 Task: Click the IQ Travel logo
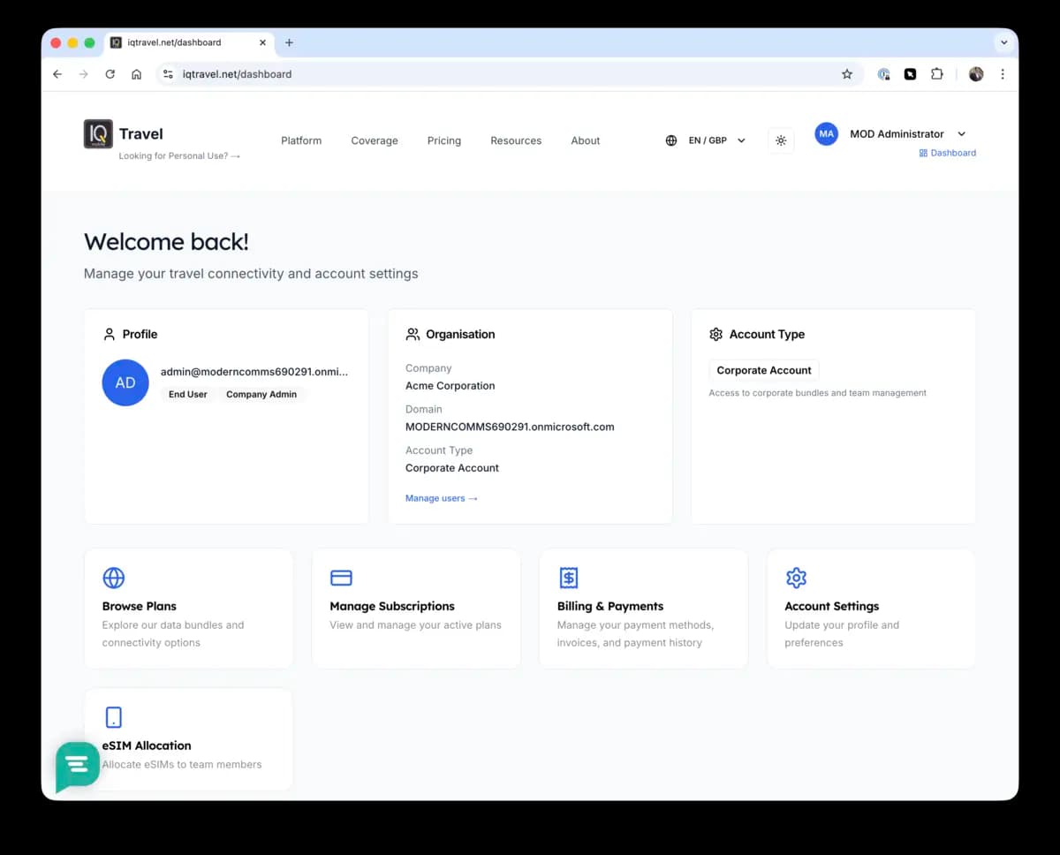coord(98,134)
